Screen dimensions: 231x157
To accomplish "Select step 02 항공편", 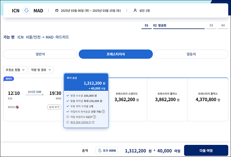I will pos(179,26).
